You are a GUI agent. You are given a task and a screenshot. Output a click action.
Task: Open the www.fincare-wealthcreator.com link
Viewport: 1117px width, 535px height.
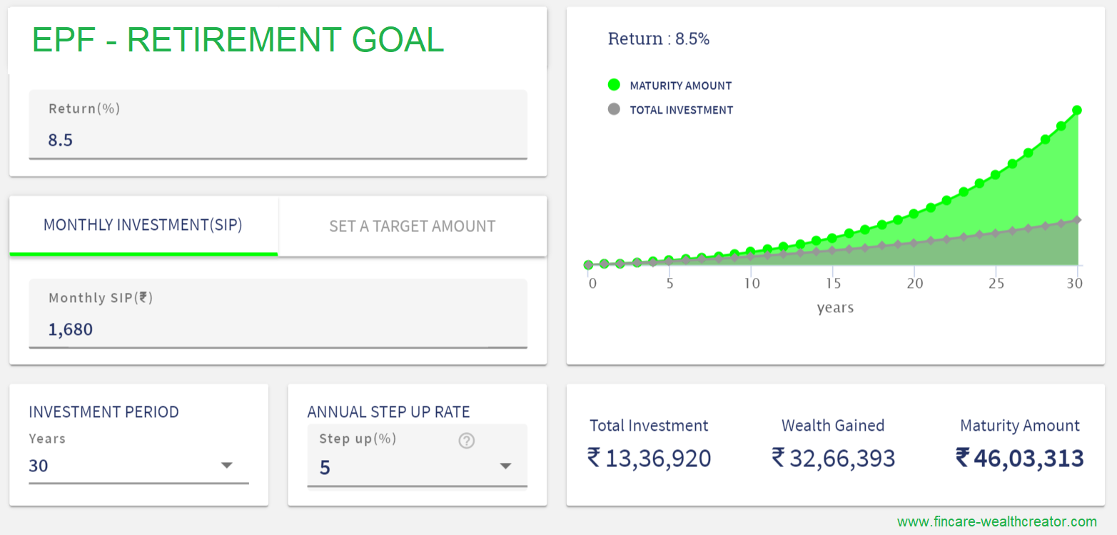[996, 522]
